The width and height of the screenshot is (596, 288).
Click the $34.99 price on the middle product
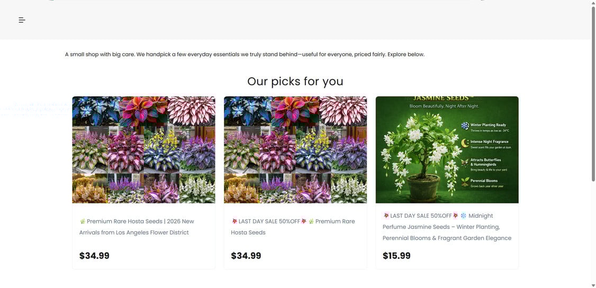click(x=246, y=256)
